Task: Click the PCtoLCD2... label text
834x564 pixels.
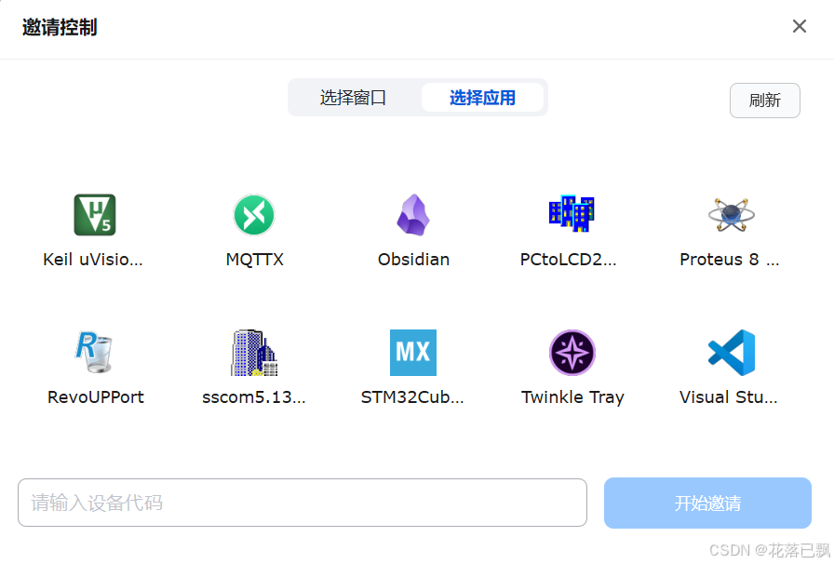Action: (x=568, y=260)
